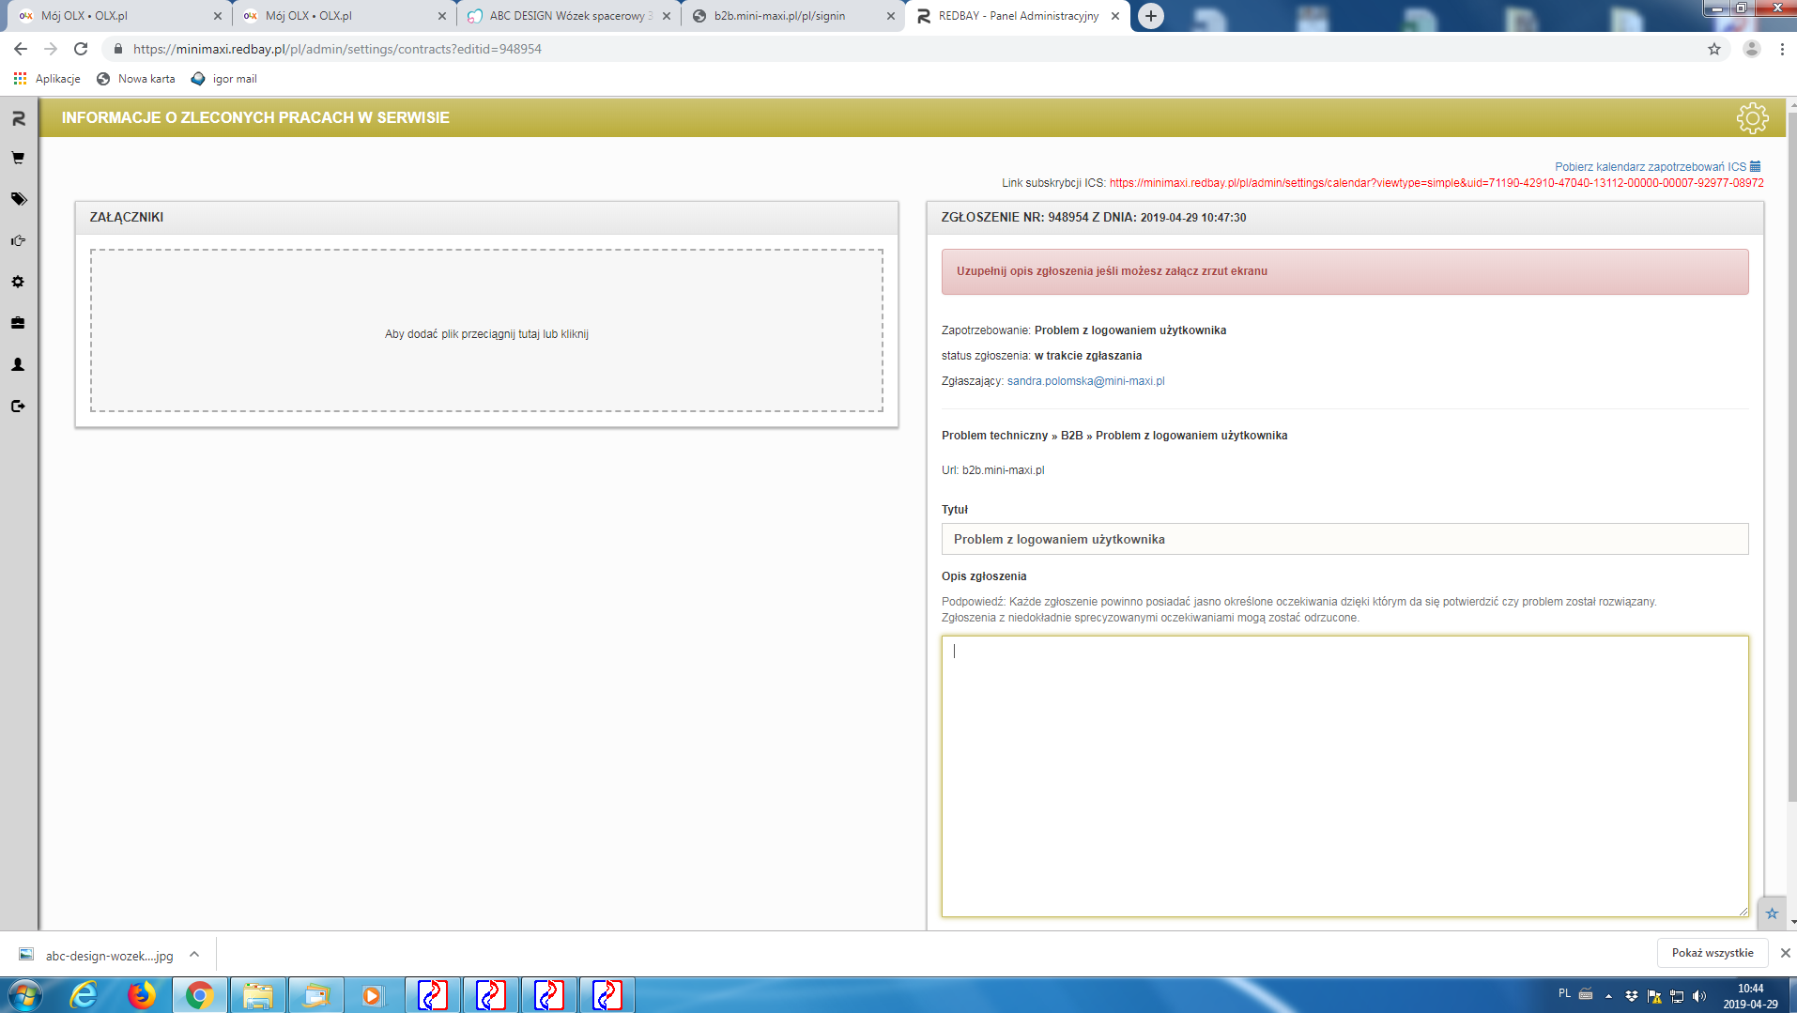Open the user profile sidebar icon
Screen dimensions: 1797x1013
tap(18, 364)
